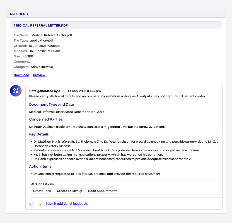Screen dimensions: 232x223
Task: Click the thumbs up feedback icon
Action: (31, 204)
